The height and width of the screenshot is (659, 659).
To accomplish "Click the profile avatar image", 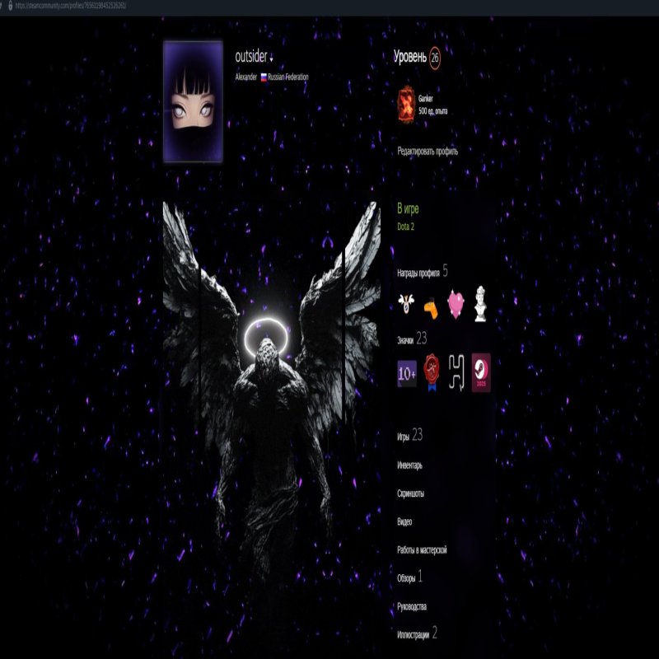I will (x=193, y=101).
